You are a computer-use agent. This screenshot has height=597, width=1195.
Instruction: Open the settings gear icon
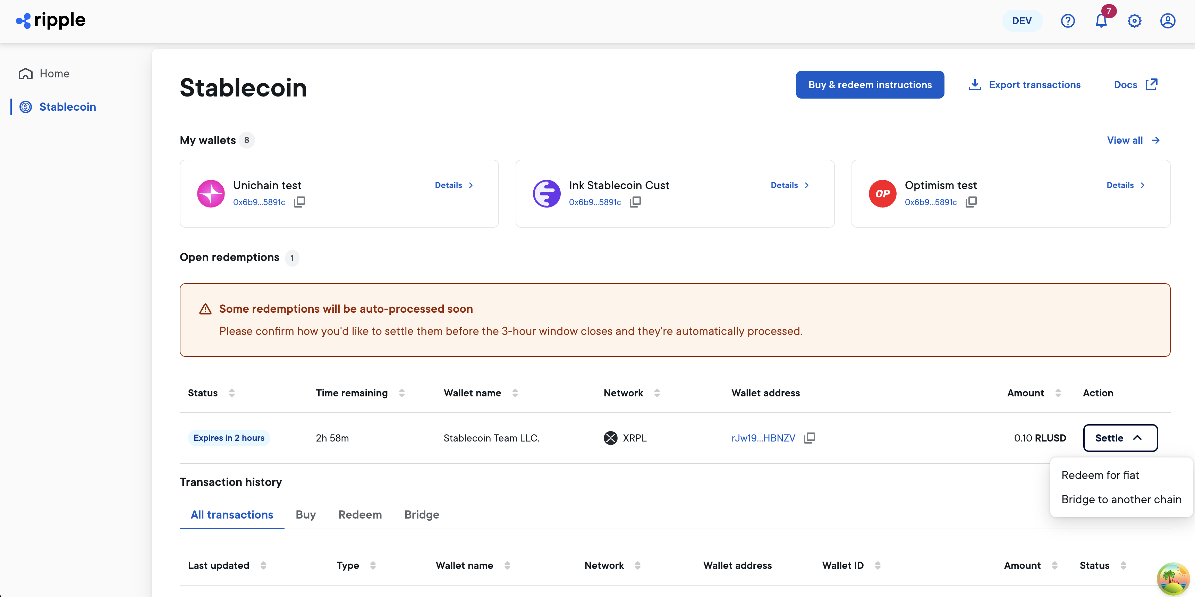pos(1134,21)
